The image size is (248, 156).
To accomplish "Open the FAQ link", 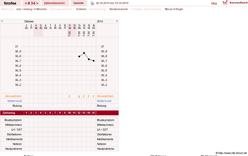I will click(214, 4).
